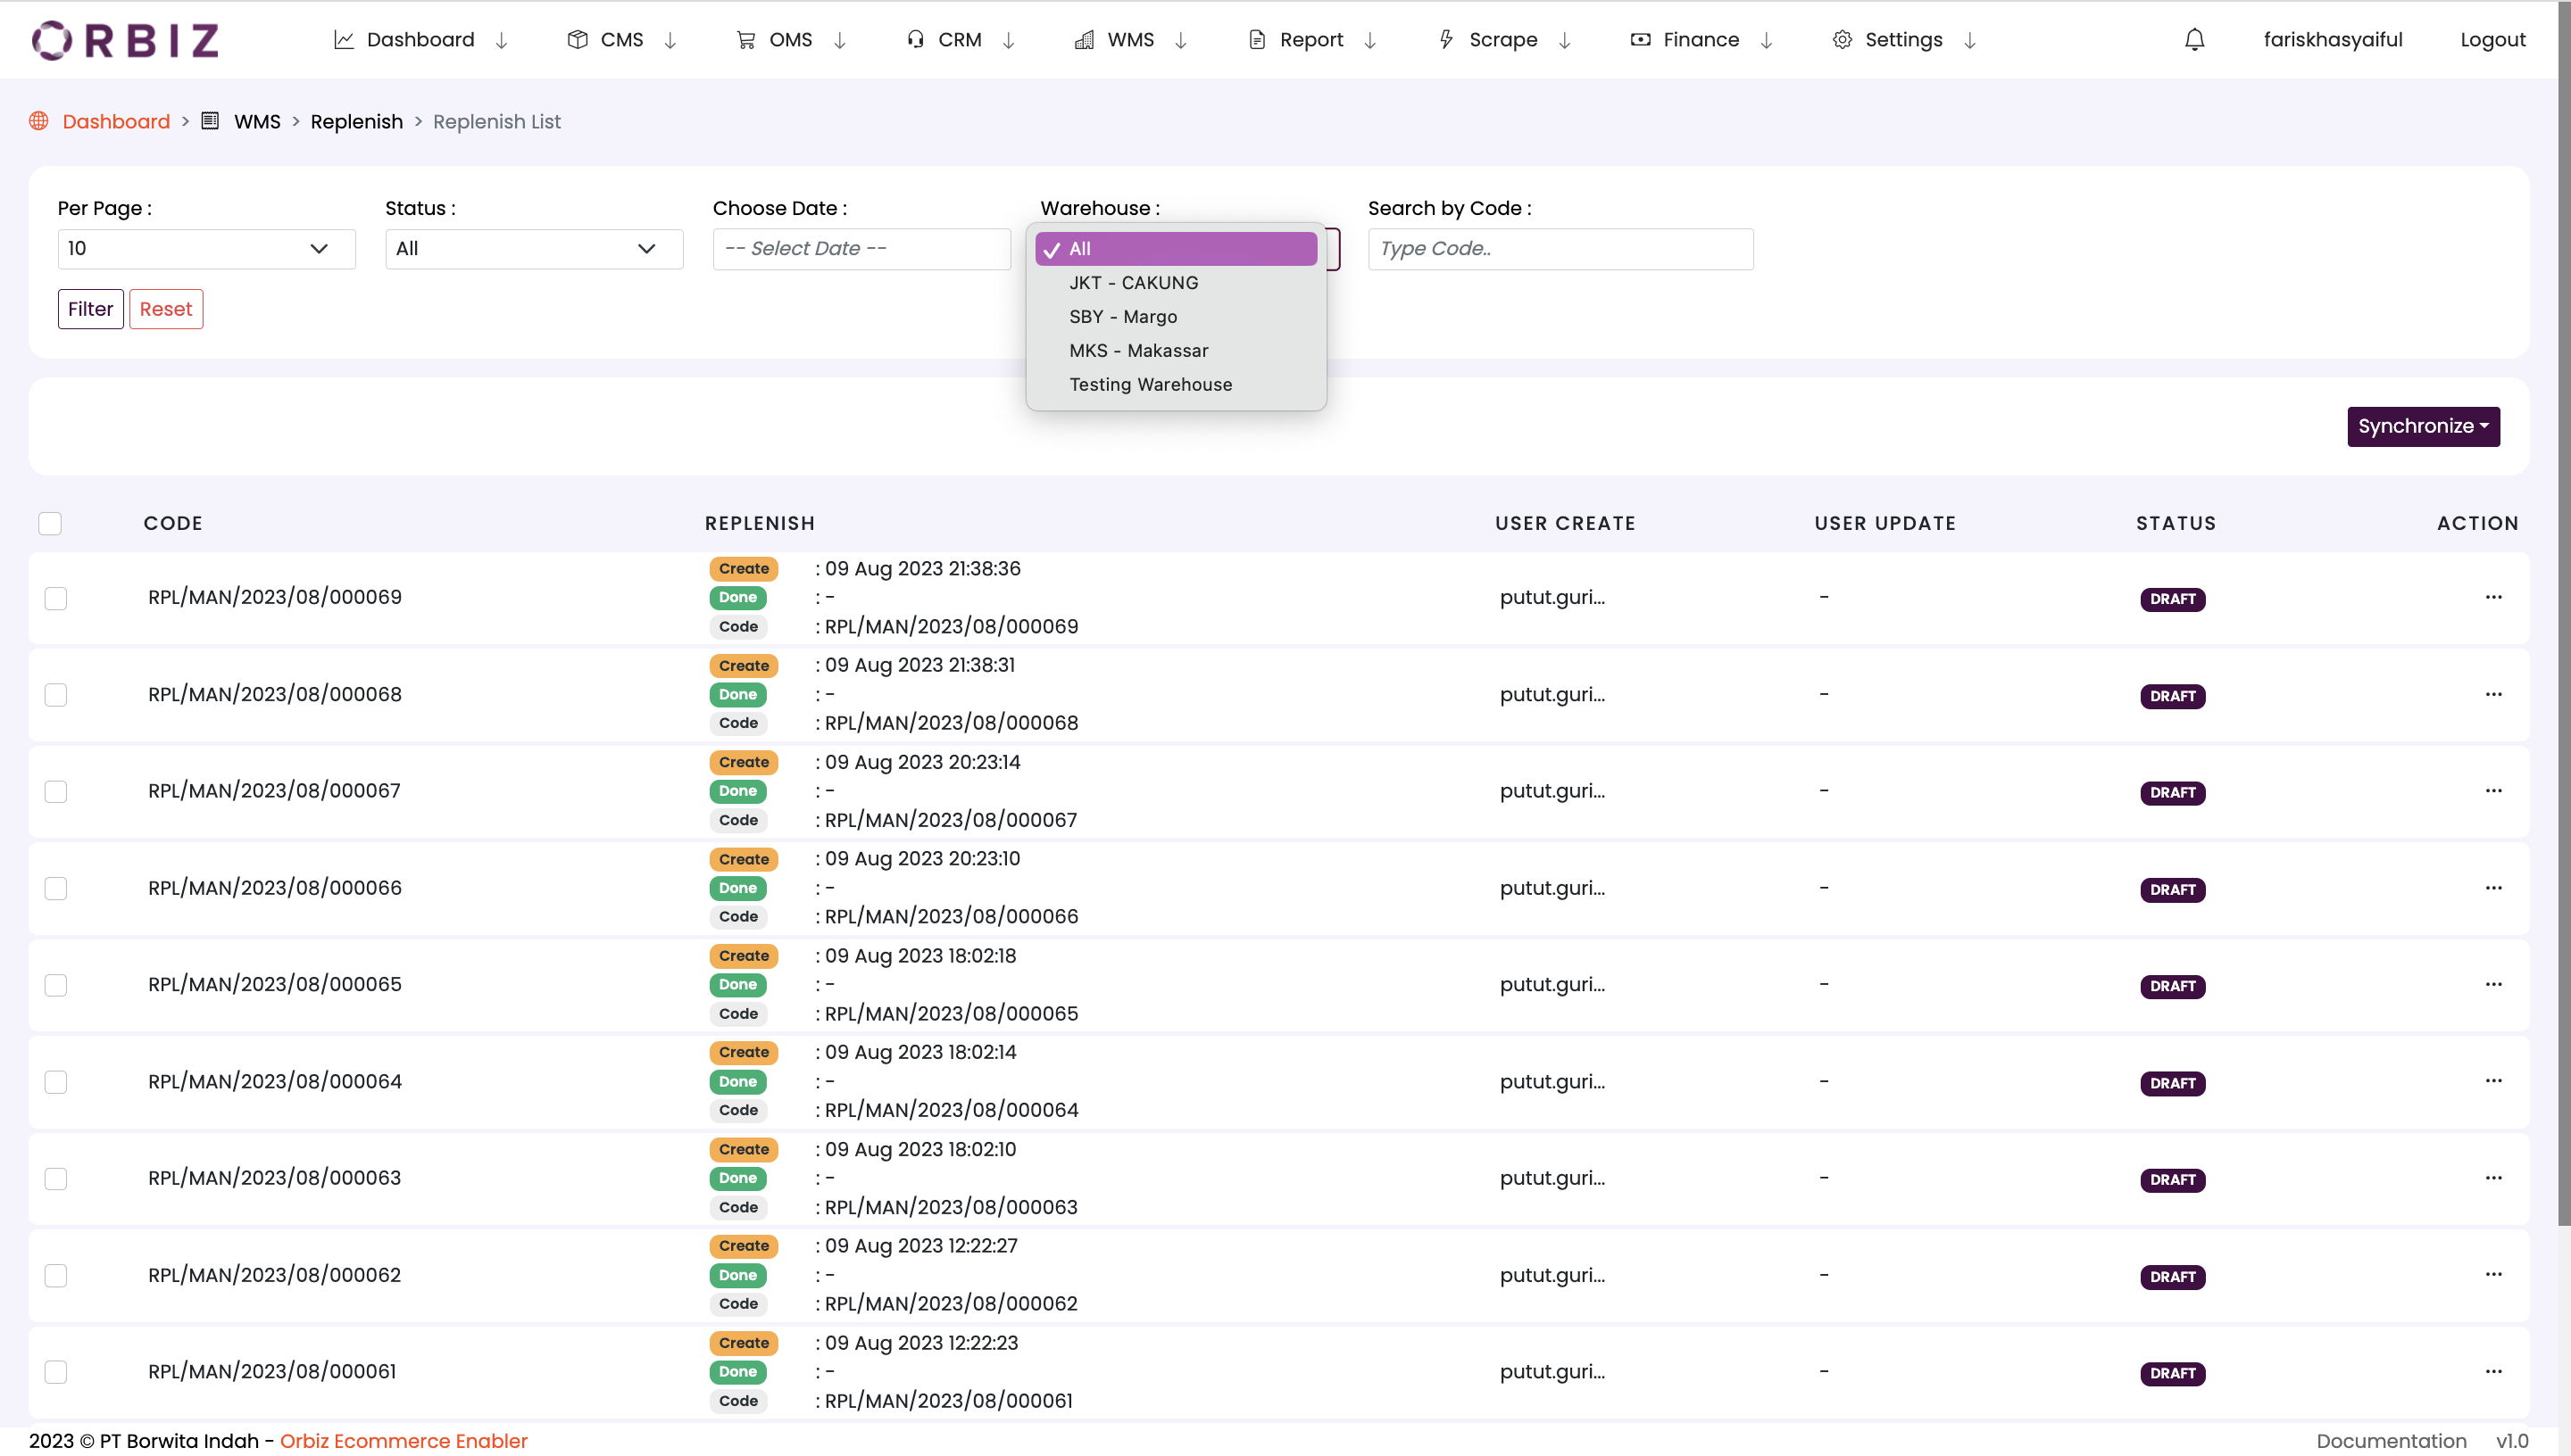Click the Settings gear icon
Image resolution: width=2571 pixels, height=1456 pixels.
tap(1842, 40)
